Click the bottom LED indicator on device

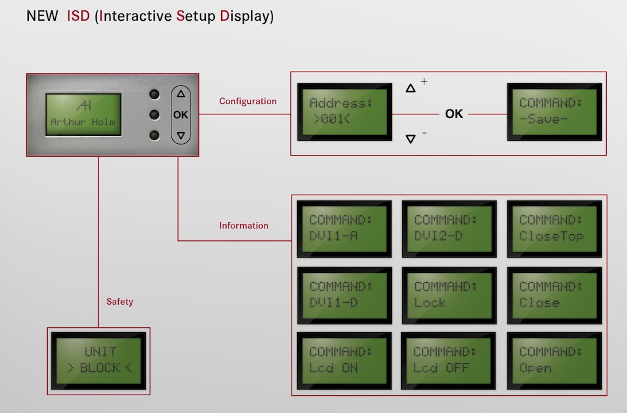pyautogui.click(x=154, y=135)
